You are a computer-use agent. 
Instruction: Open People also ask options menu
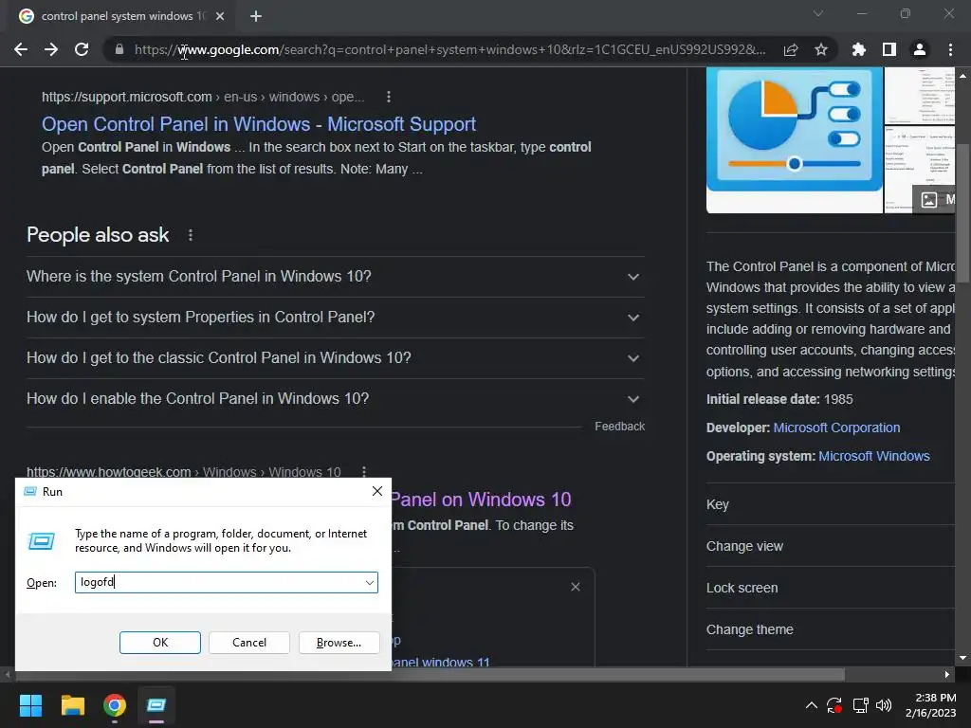(191, 235)
